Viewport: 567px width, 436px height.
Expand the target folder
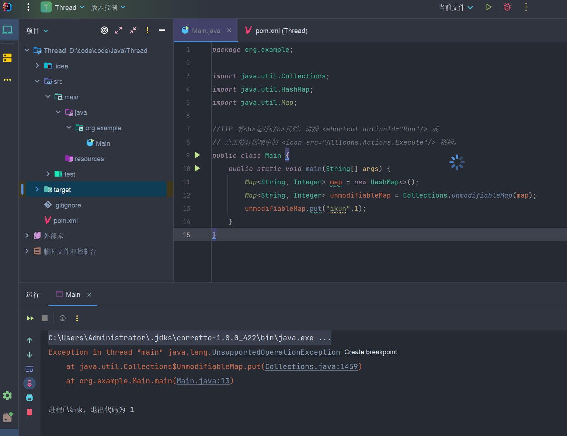37,189
